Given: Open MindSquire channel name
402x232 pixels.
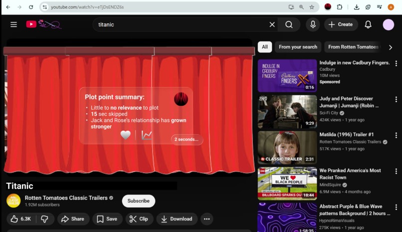Looking at the screenshot, I should tap(330, 185).
